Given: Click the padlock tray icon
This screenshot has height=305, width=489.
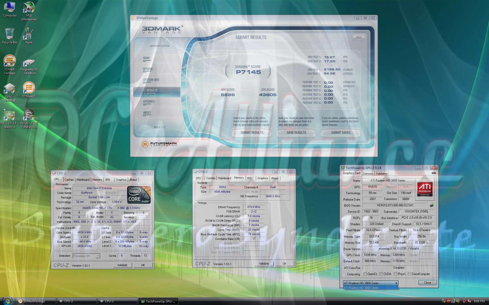Looking at the screenshot, I should click(x=458, y=301).
